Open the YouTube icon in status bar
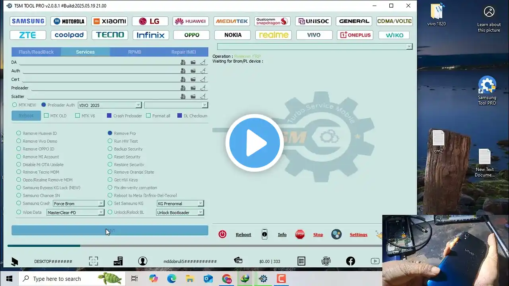 tap(375, 261)
